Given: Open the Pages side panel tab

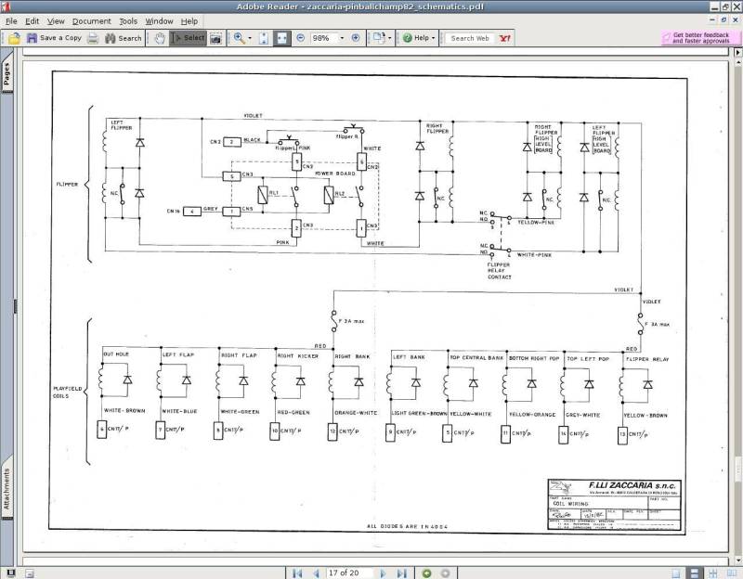Looking at the screenshot, I should coord(7,73).
